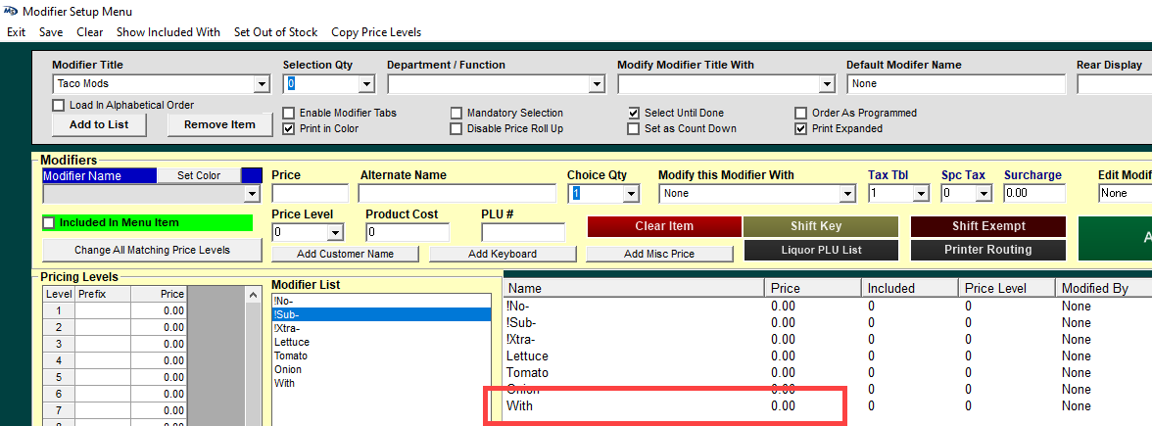Select Lettuce in the Modifier List

(x=292, y=342)
